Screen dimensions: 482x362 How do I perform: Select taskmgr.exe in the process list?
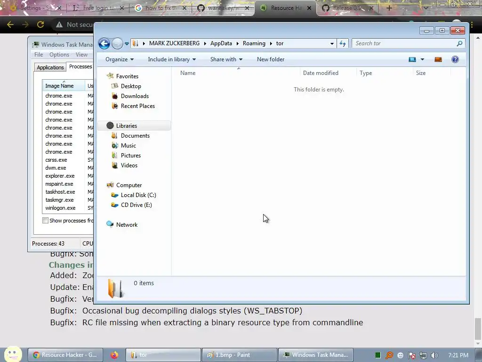(60, 200)
